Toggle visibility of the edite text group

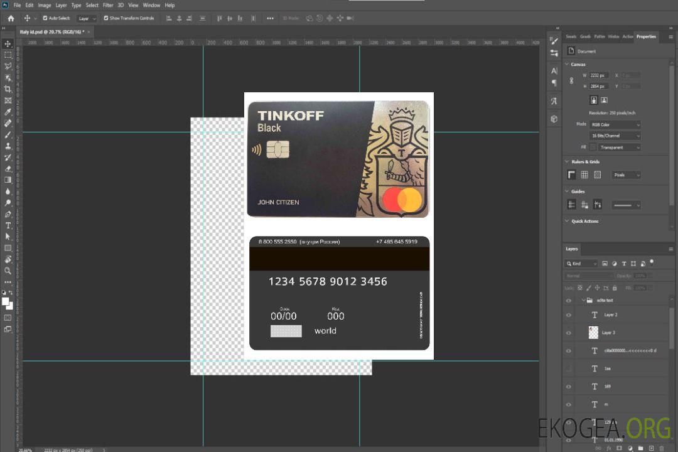(x=569, y=301)
